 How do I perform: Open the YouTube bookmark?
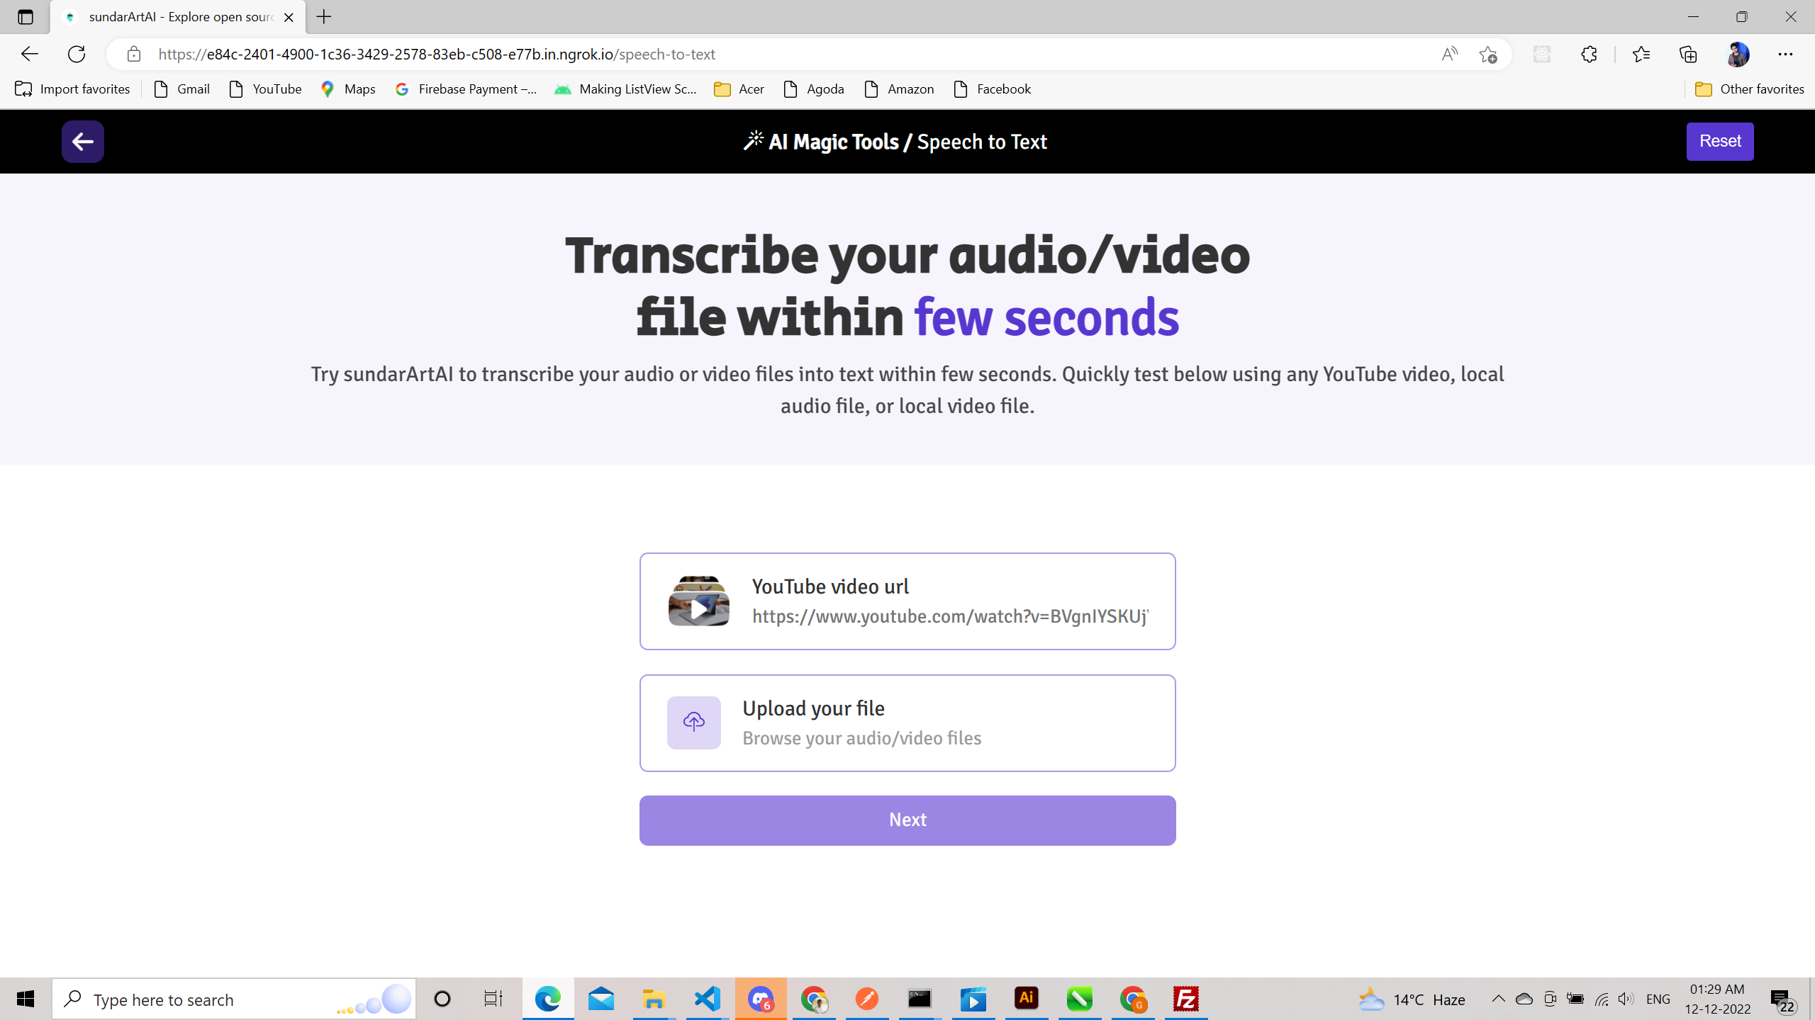(265, 89)
